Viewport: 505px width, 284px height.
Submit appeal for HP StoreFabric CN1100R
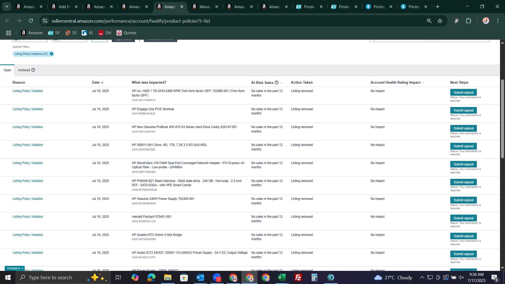463,164
